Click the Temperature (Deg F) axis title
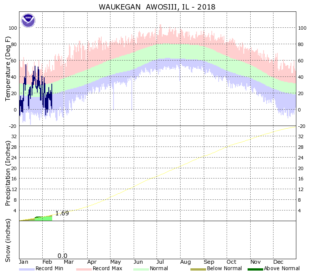This screenshot has width=315, height=274. coord(8,69)
